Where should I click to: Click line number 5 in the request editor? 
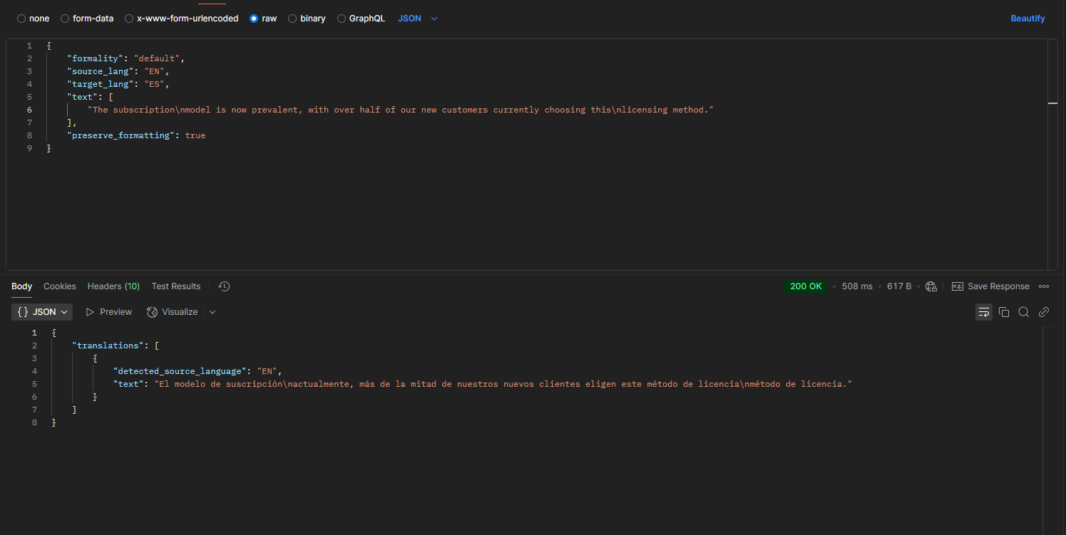[29, 97]
